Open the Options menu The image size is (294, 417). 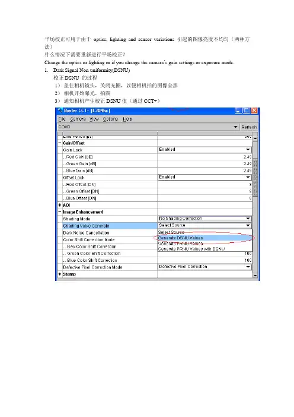tap(110, 119)
